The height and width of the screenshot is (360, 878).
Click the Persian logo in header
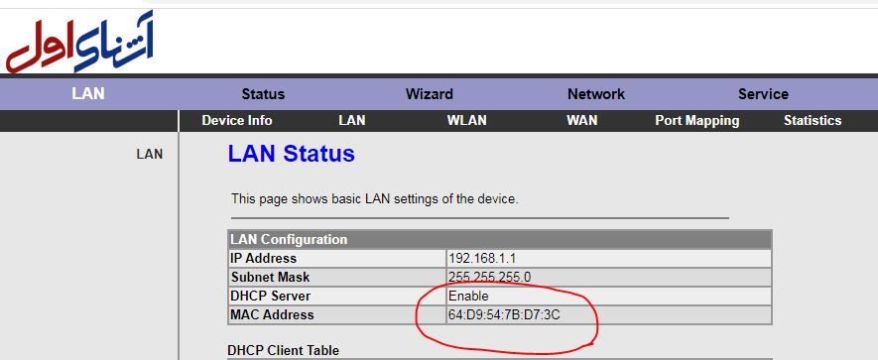(79, 43)
